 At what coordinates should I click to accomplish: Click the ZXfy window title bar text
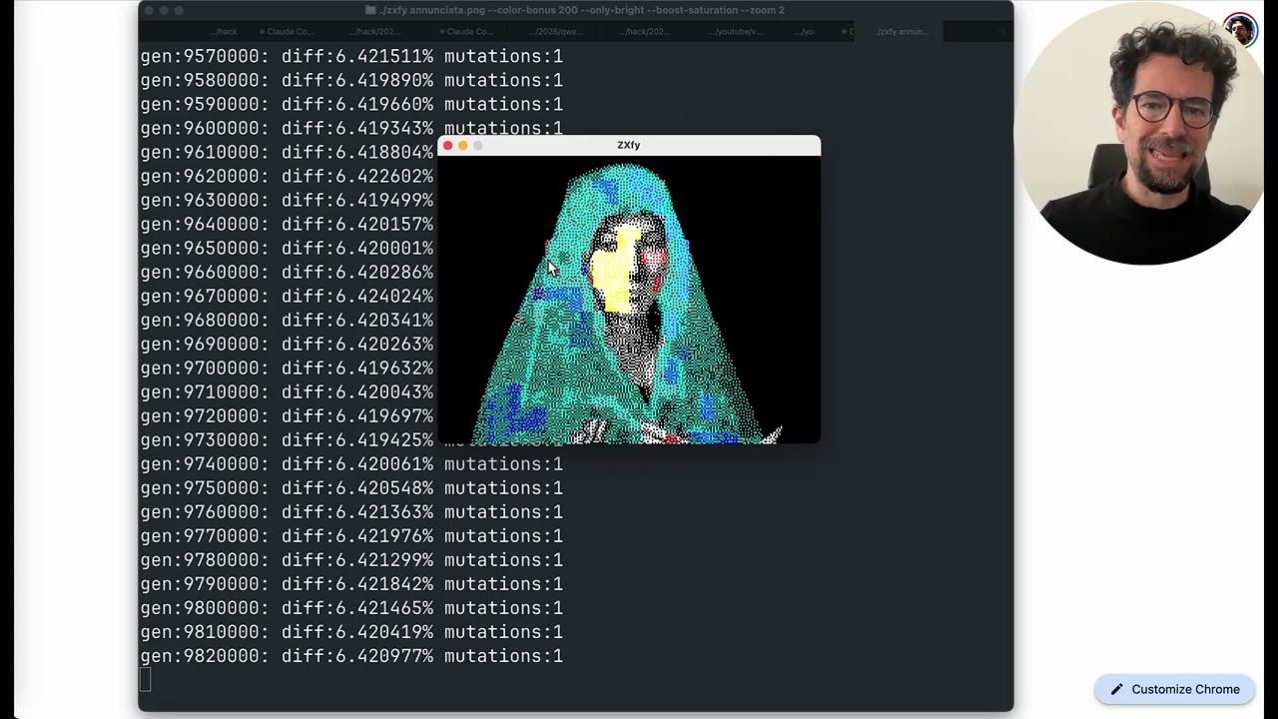pyautogui.click(x=628, y=146)
